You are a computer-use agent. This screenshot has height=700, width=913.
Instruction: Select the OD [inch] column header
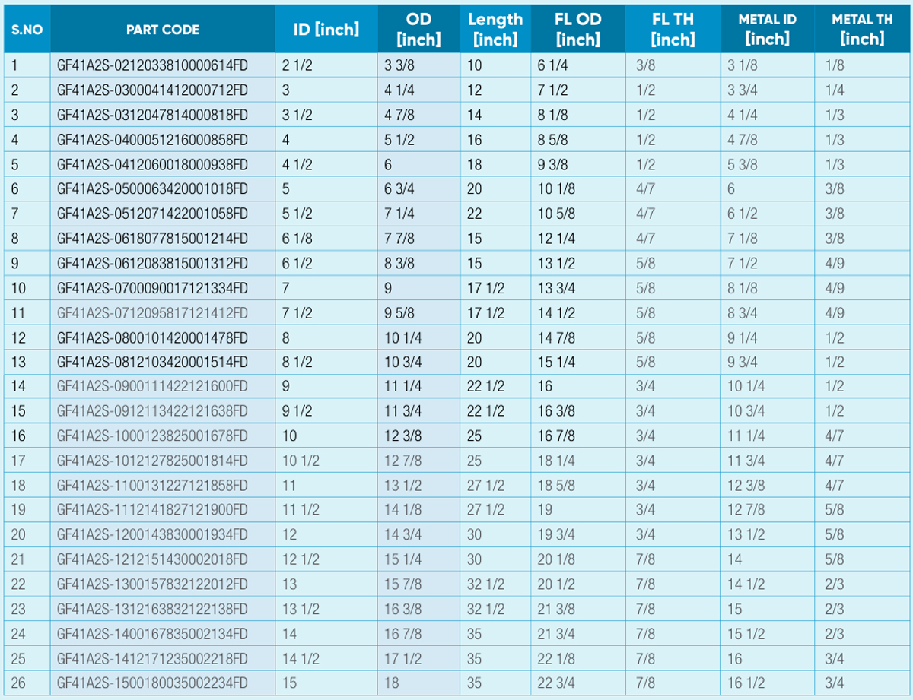click(x=418, y=28)
